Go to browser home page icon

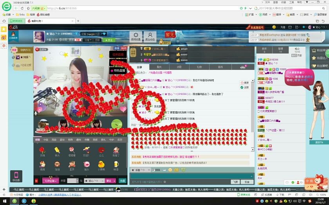(28, 8)
